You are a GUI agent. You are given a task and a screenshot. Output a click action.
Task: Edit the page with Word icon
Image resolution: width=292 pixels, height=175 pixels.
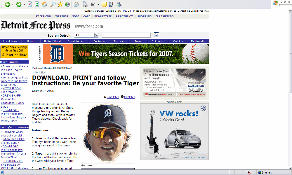pyautogui.click(x=93, y=4)
